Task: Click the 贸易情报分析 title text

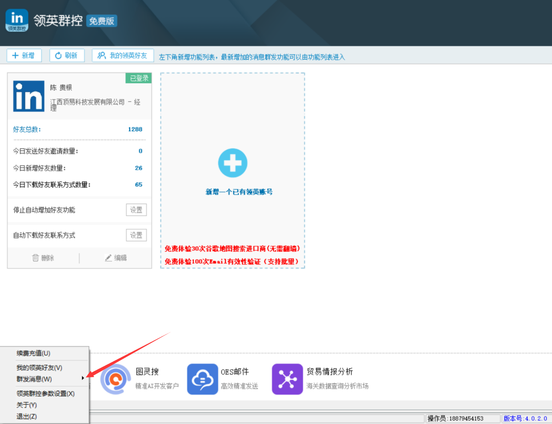Action: click(x=330, y=372)
